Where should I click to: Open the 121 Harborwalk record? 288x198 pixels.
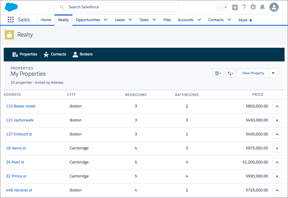(x=20, y=120)
